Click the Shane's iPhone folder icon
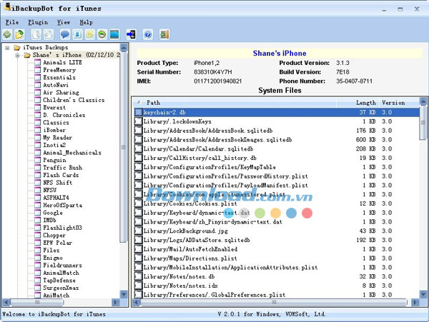429x322 pixels. pyautogui.click(x=27, y=55)
